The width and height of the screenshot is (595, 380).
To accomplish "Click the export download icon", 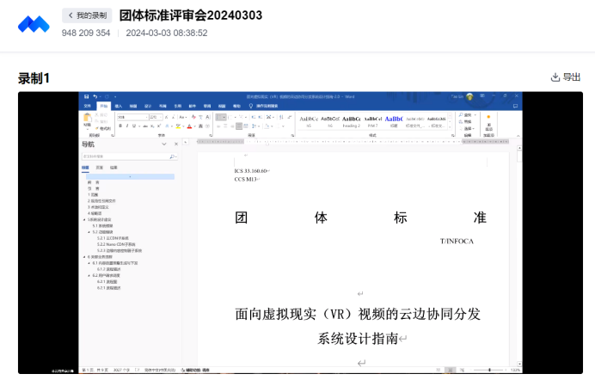I will pos(555,77).
